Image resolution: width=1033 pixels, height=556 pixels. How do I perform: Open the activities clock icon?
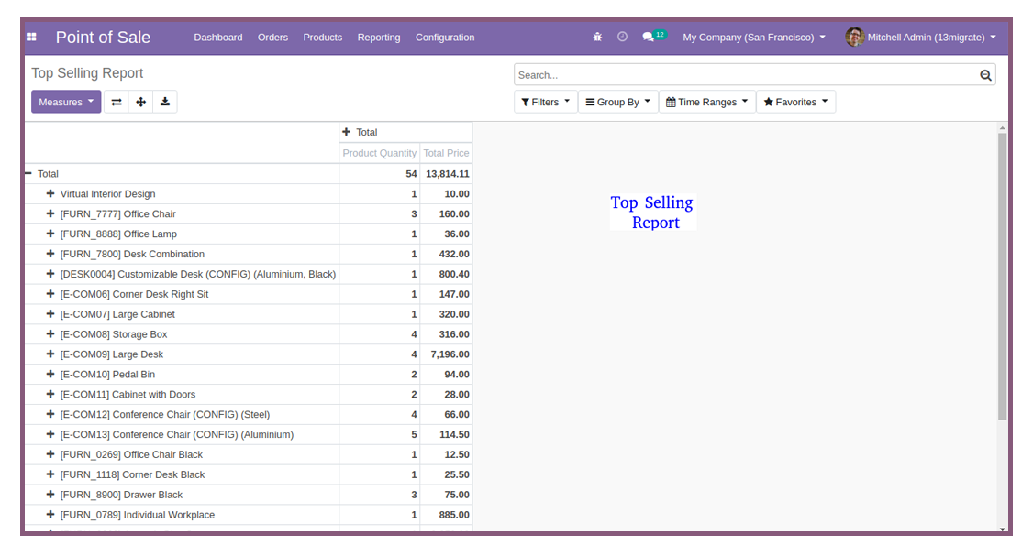point(623,38)
